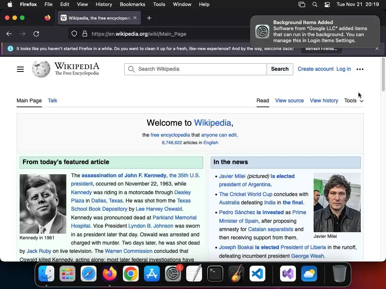
Task: Click the Create account link
Action: pos(316,69)
